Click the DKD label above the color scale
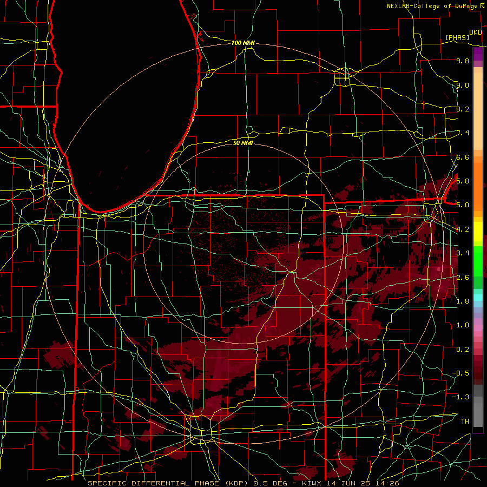Viewport: 487px width, 487px height. point(476,32)
